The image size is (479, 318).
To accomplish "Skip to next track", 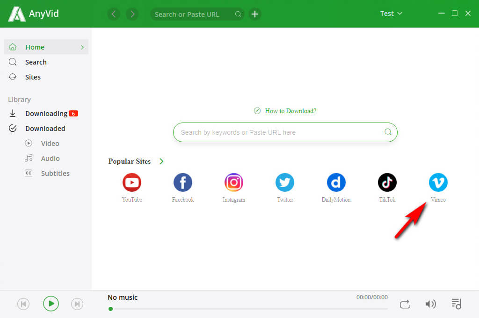I will click(x=77, y=304).
